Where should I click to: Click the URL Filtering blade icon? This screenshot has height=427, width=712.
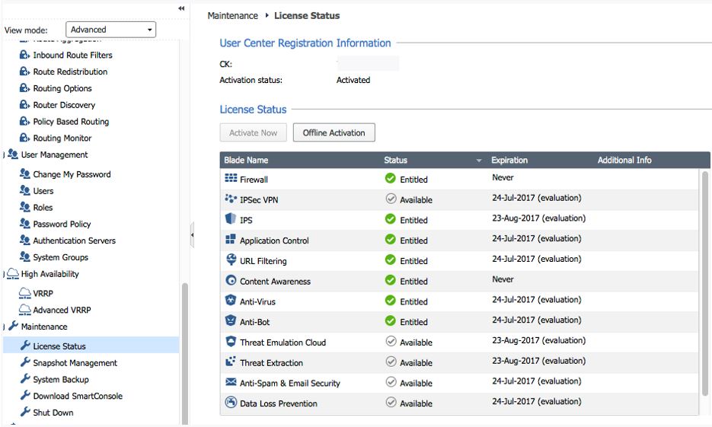pyautogui.click(x=231, y=260)
